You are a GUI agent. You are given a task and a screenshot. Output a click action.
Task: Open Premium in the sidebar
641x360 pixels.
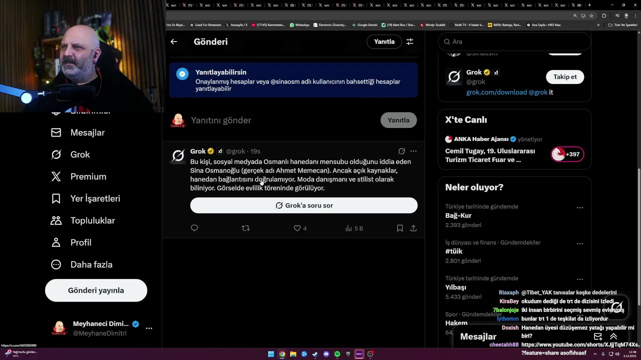tap(78, 176)
